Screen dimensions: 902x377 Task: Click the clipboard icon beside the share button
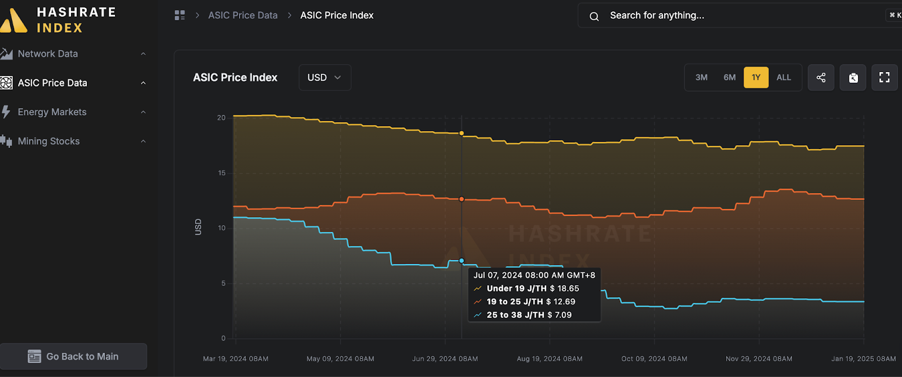coord(853,78)
